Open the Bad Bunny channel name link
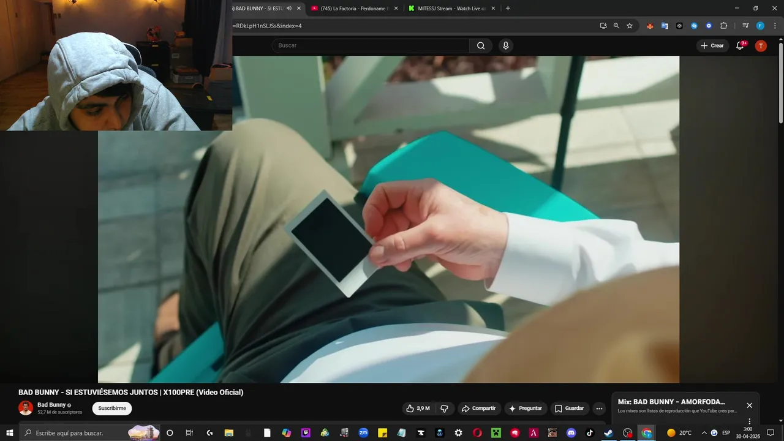 pyautogui.click(x=51, y=405)
